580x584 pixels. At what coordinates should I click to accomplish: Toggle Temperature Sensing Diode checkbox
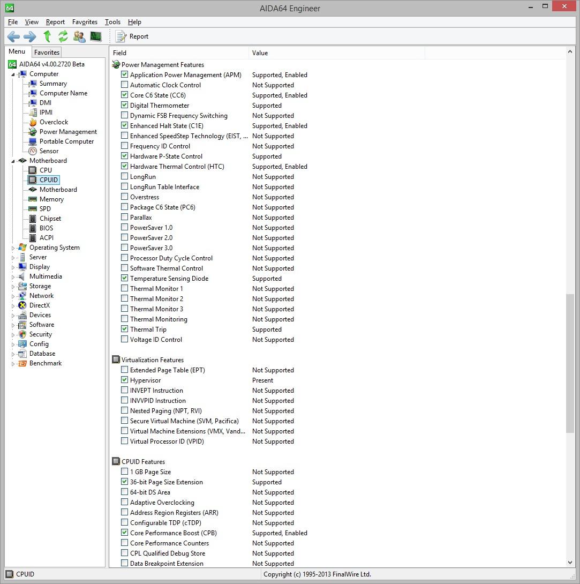124,278
